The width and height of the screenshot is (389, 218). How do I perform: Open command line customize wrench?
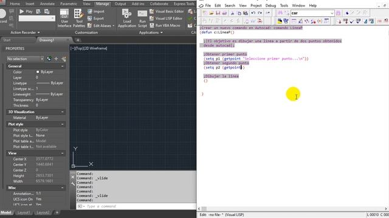[x=73, y=183]
